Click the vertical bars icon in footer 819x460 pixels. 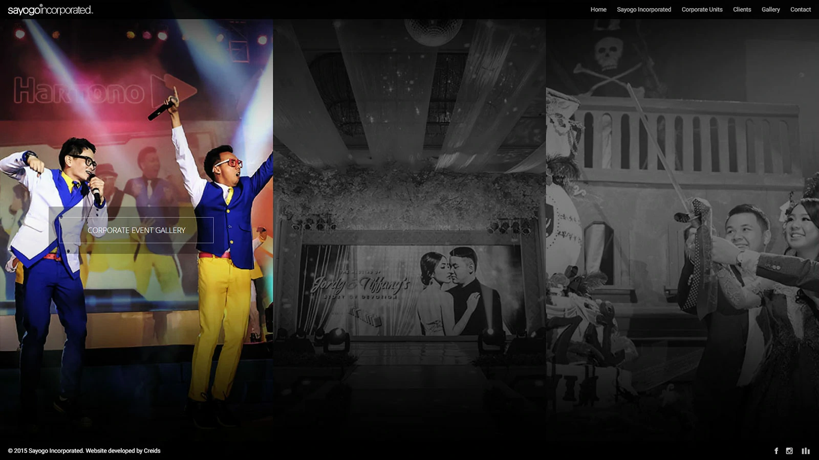(806, 451)
